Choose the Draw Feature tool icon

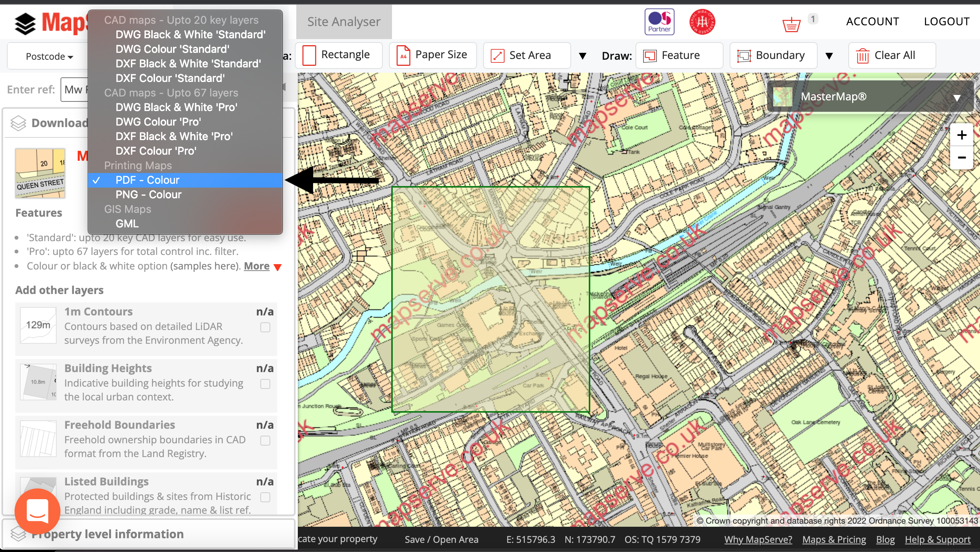[x=650, y=56]
